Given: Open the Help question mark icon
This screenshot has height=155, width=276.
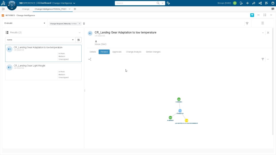Looking at the screenshot, I should pos(273,3).
